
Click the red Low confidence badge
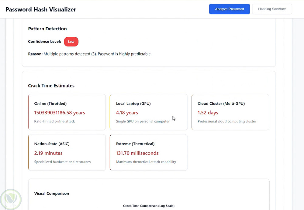[71, 42]
